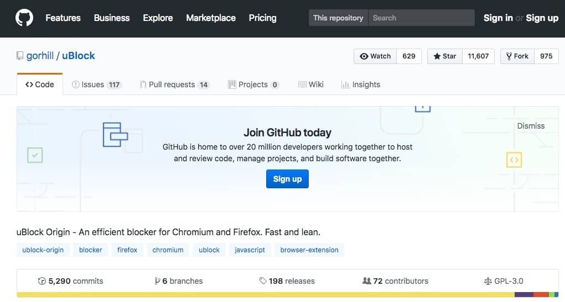The image size is (565, 302).
Task: Open the forks count 975
Action: [x=546, y=56]
